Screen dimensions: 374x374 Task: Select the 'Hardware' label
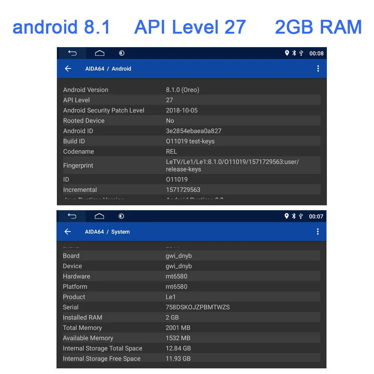point(76,276)
